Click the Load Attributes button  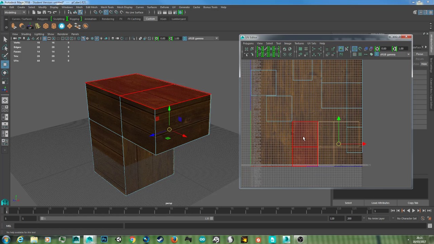pyautogui.click(x=380, y=203)
